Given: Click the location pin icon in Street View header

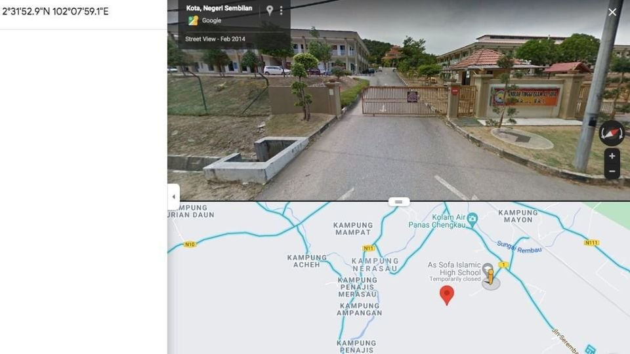Looking at the screenshot, I should click(x=270, y=10).
